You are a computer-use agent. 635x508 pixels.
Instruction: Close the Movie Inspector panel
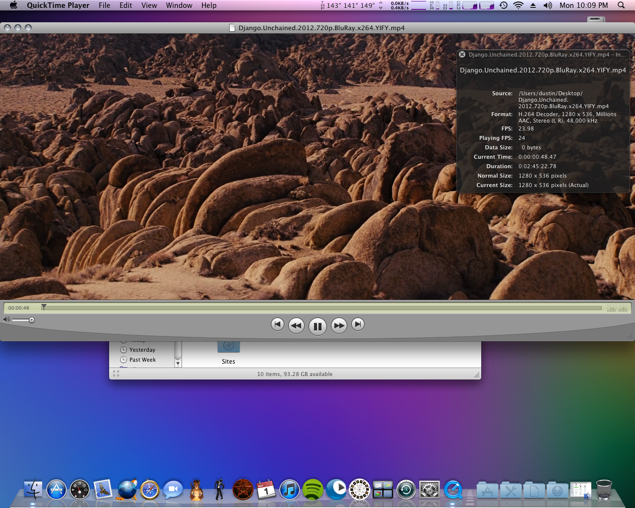462,55
